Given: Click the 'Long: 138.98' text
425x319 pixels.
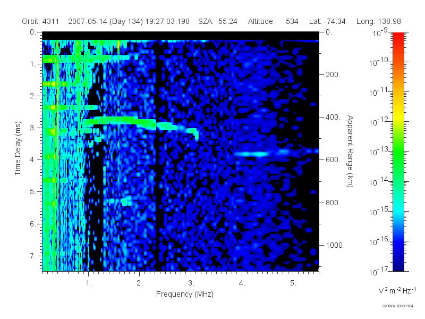Looking at the screenshot, I should (378, 21).
